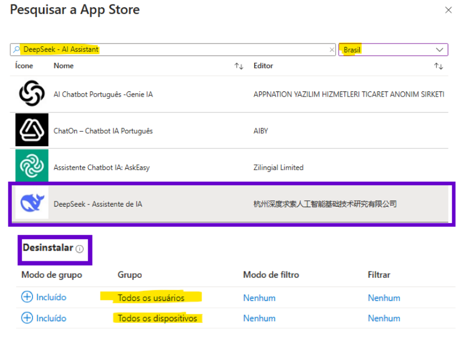The width and height of the screenshot is (471, 337).
Task: Click the Modo de filtro column header
Action: 271,275
